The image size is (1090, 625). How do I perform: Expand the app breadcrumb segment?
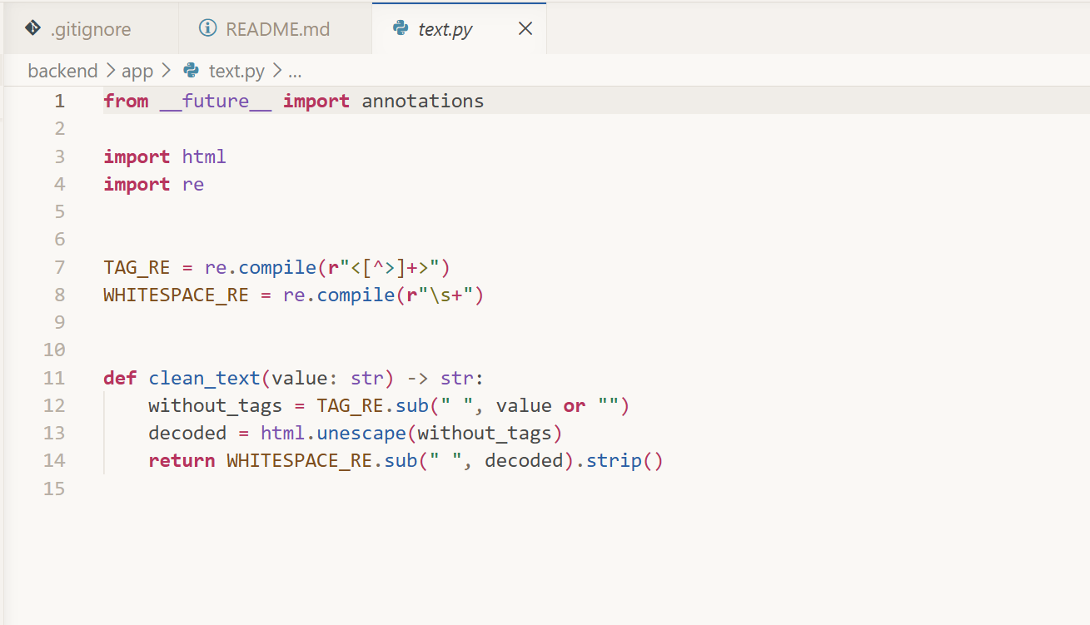(x=137, y=71)
